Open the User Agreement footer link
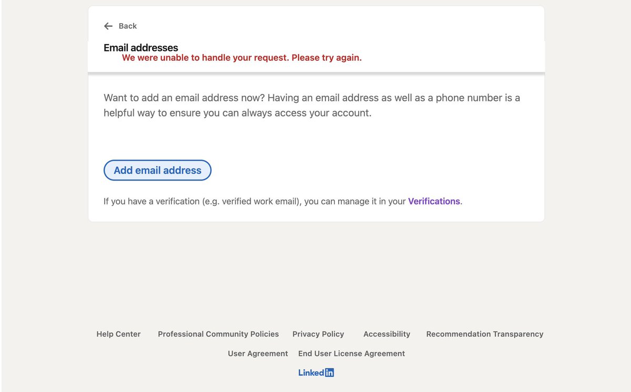Image resolution: width=631 pixels, height=392 pixels. tap(258, 353)
